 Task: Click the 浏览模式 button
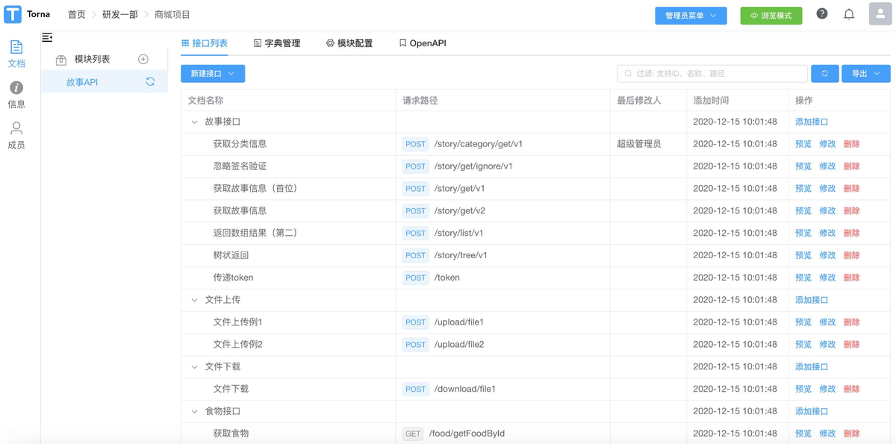pos(771,16)
